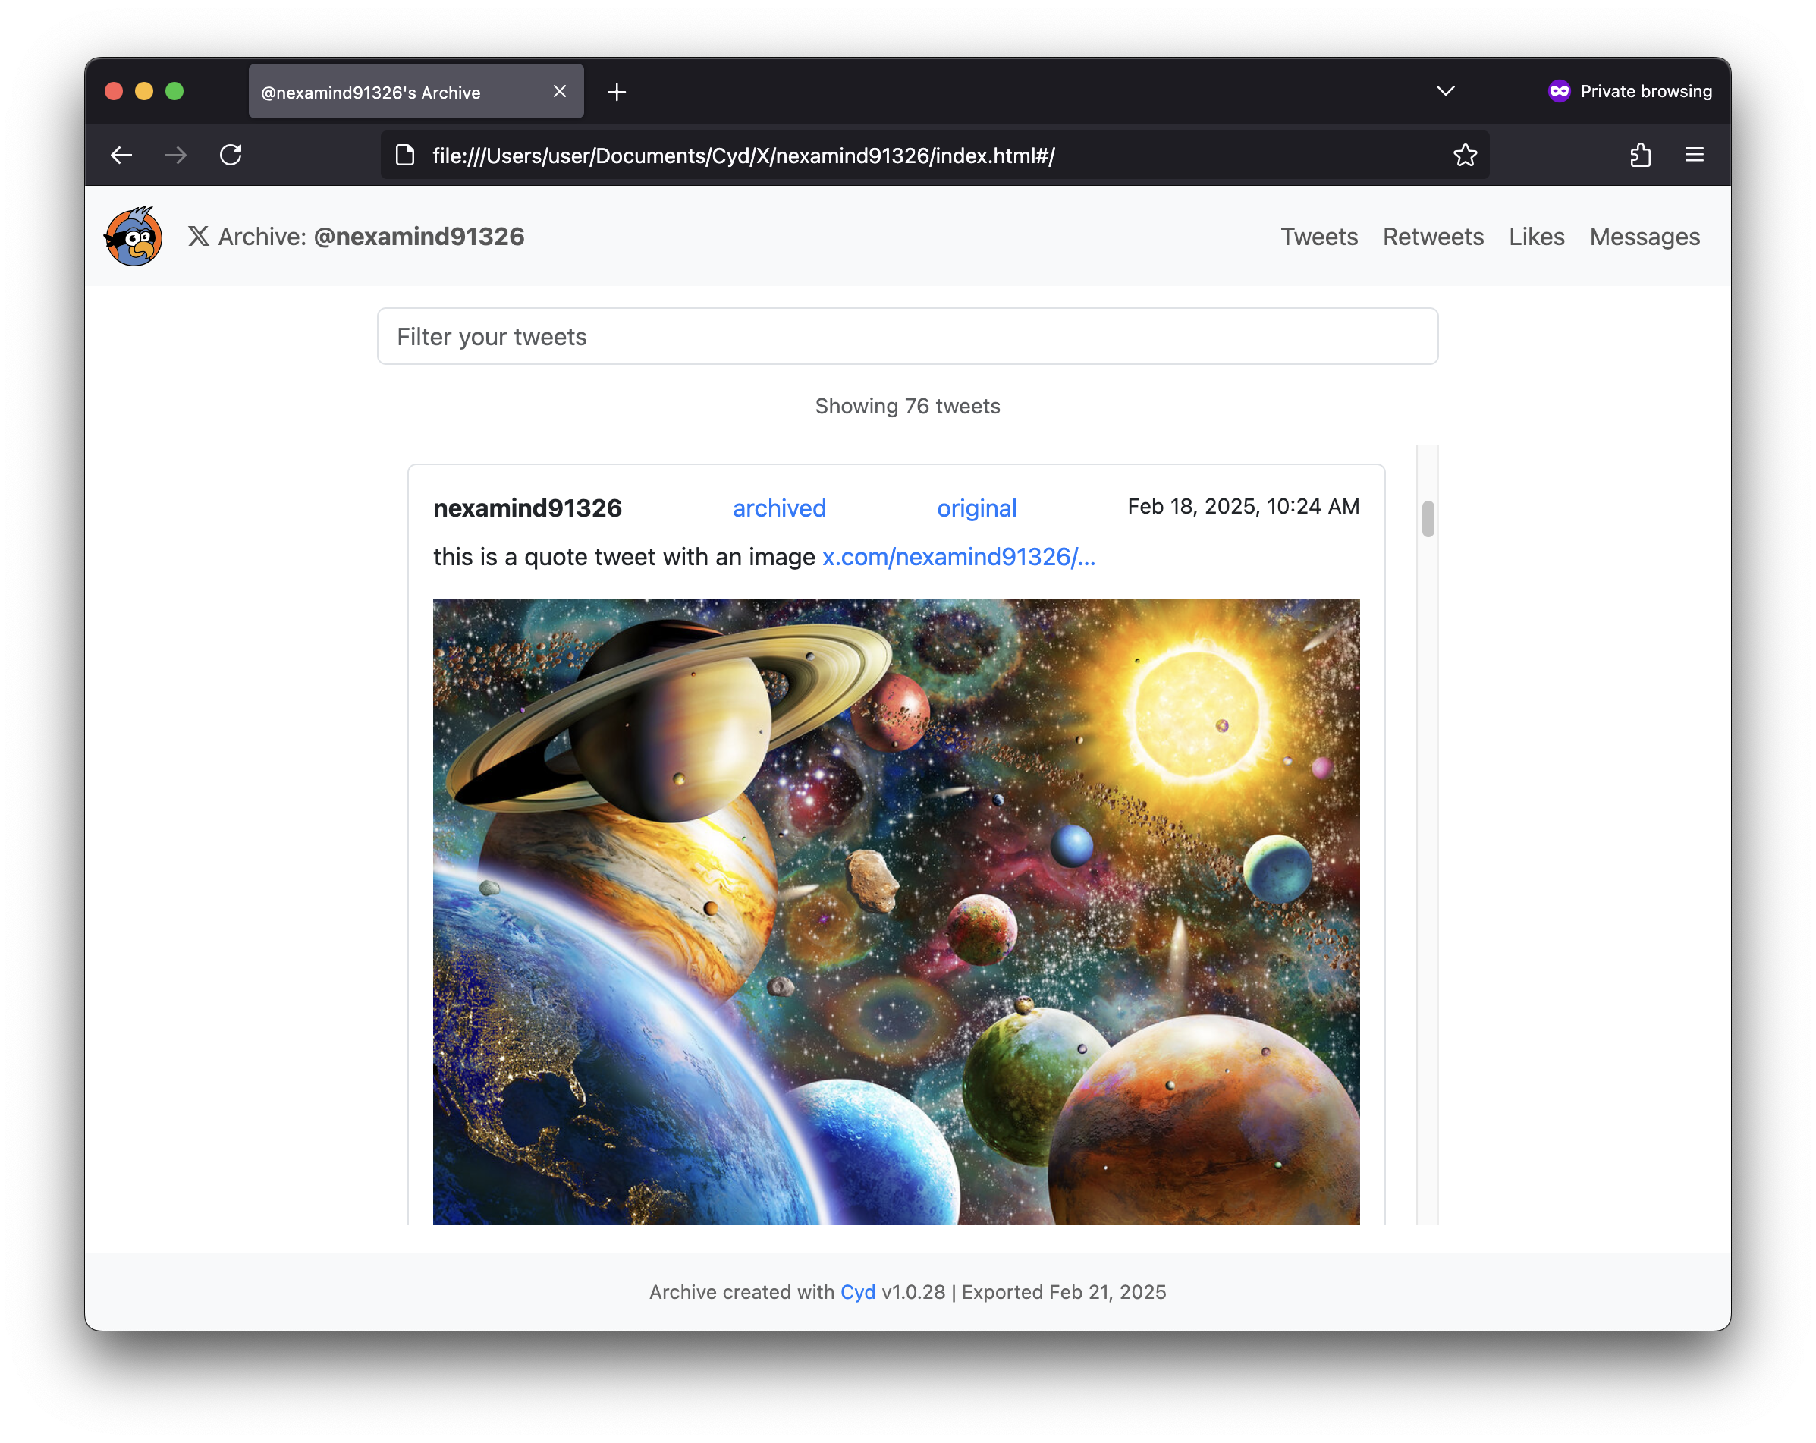Open the browser hamburger menu
This screenshot has width=1816, height=1443.
[x=1694, y=155]
